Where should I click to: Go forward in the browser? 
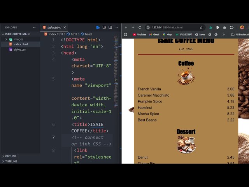click(133, 27)
